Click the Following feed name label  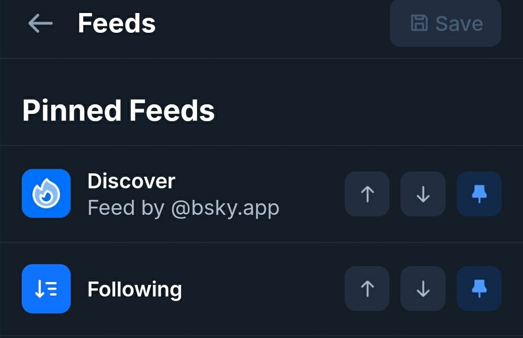134,289
